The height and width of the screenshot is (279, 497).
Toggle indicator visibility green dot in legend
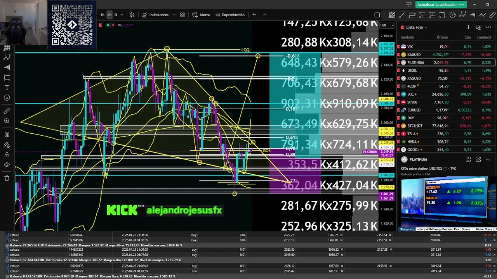[108, 25]
